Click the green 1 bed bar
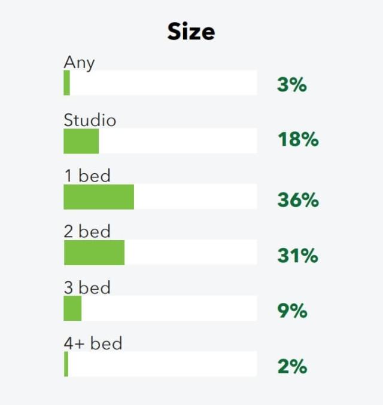Image resolution: width=383 pixels, height=405 pixels. coord(99,197)
